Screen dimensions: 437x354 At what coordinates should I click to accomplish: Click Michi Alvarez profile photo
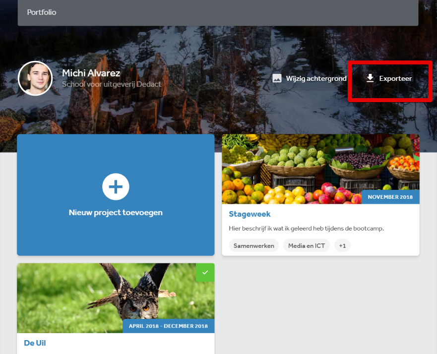coord(35,78)
